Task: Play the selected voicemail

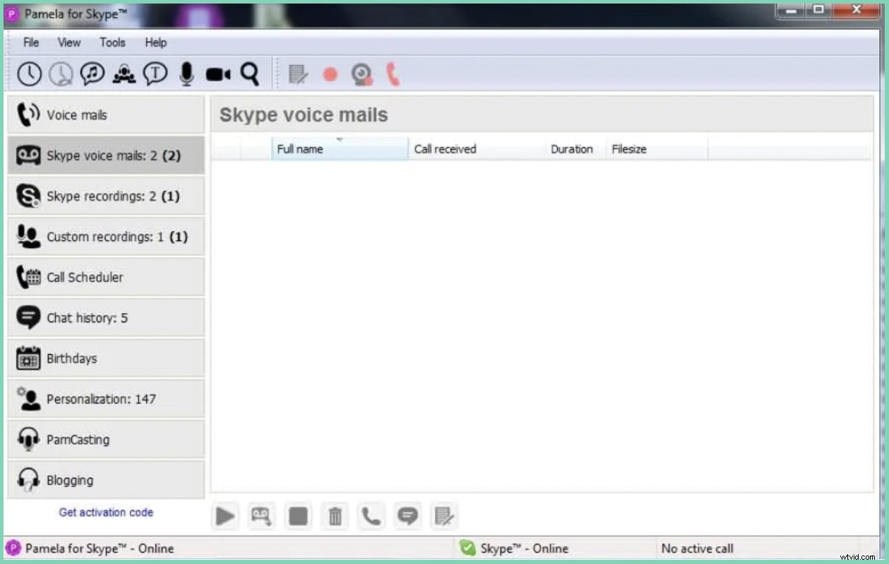Action: (225, 516)
